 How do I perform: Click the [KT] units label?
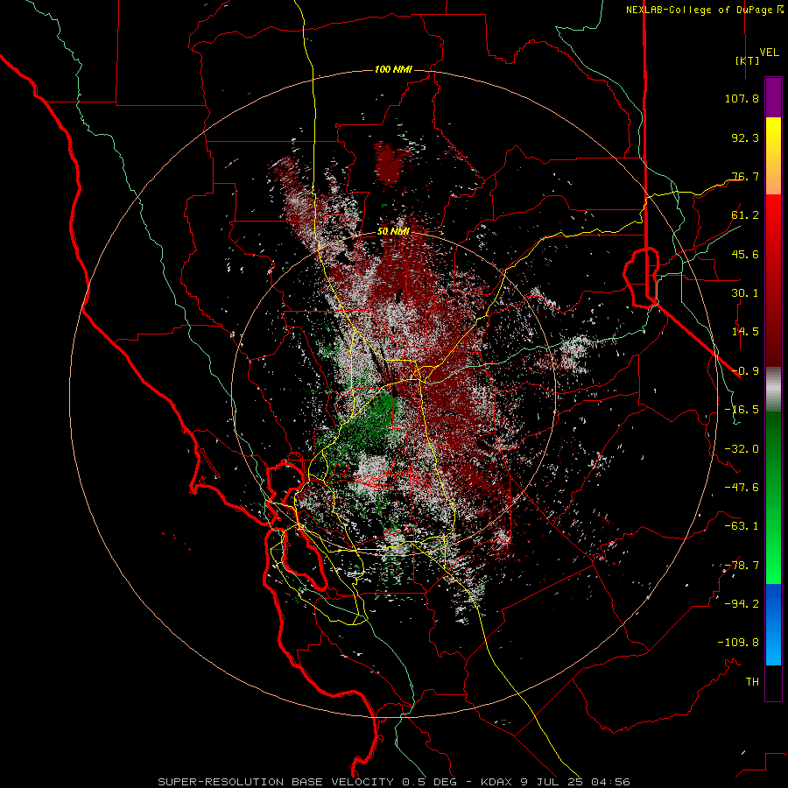pyautogui.click(x=748, y=60)
